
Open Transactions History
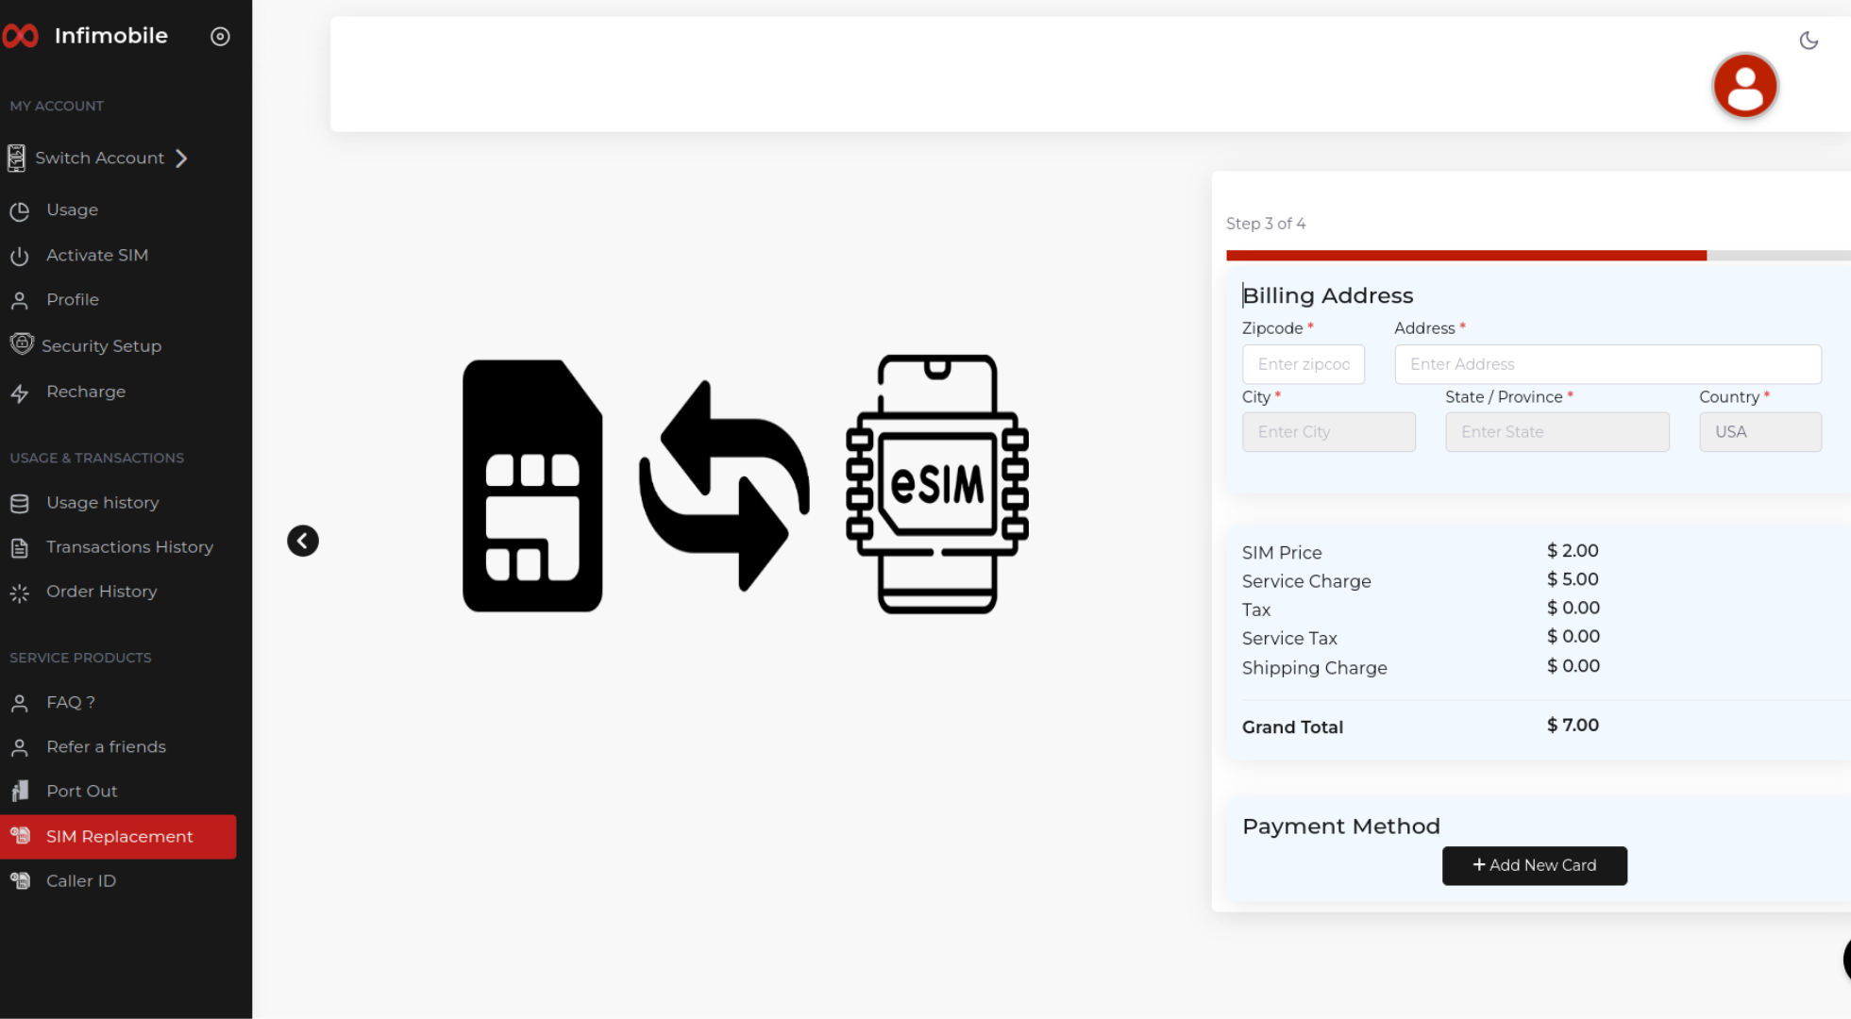coord(129,547)
